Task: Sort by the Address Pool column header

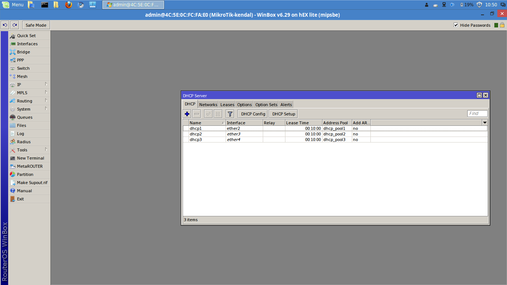Action: point(337,123)
